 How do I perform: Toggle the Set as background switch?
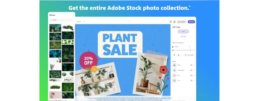pyautogui.click(x=173, y=43)
